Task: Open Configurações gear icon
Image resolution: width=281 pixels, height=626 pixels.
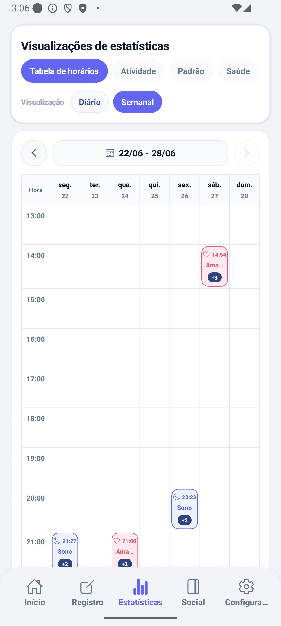Action: [x=246, y=587]
